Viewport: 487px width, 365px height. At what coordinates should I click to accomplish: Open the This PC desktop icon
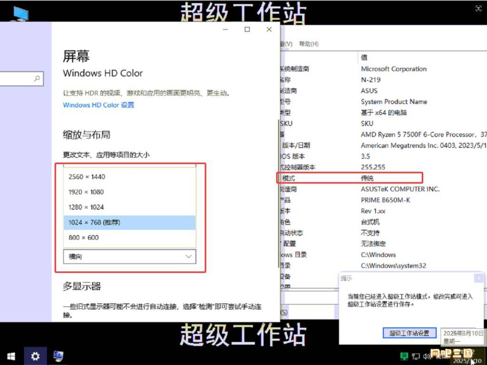[x=21, y=14]
